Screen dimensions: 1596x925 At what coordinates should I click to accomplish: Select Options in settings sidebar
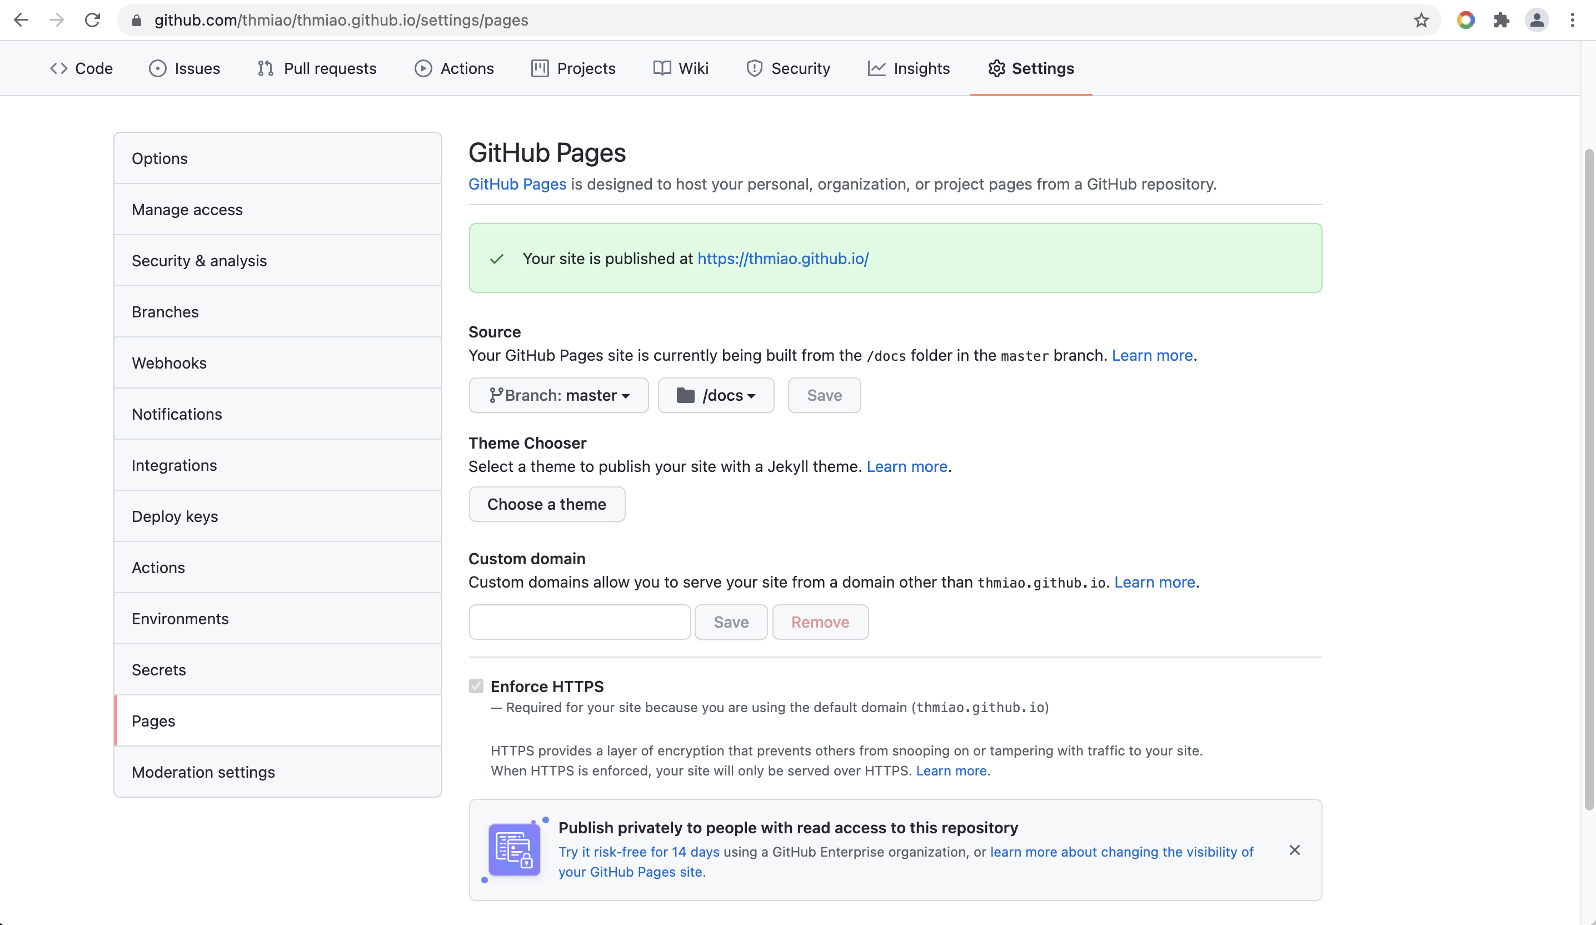point(277,158)
